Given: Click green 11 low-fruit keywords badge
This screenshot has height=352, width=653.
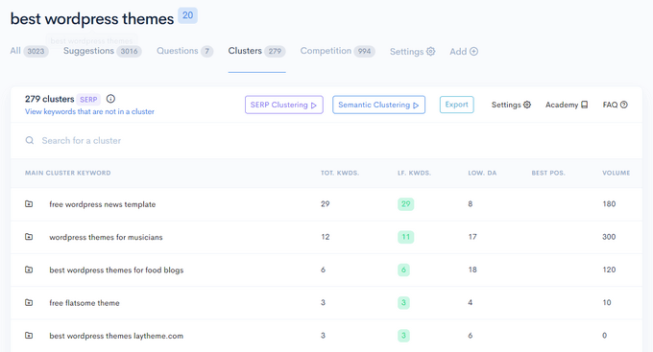Looking at the screenshot, I should tap(405, 237).
